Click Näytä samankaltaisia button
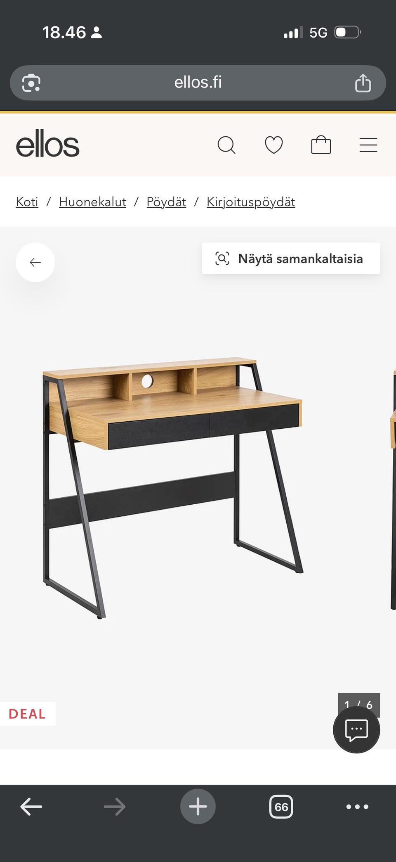 tap(291, 259)
